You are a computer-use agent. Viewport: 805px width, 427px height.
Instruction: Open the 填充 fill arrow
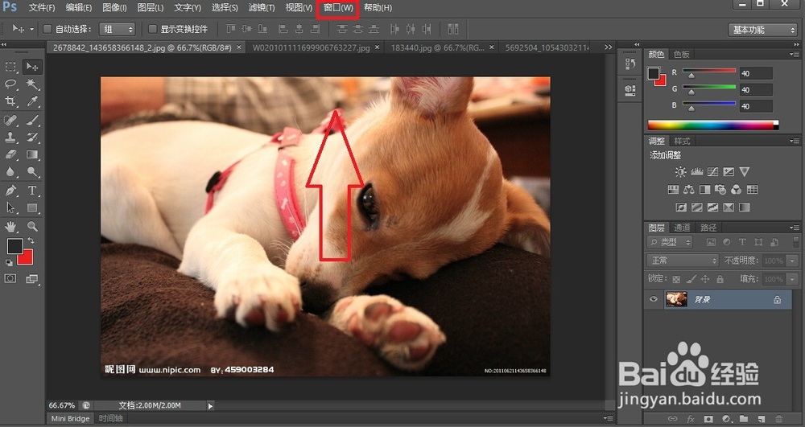click(x=793, y=279)
